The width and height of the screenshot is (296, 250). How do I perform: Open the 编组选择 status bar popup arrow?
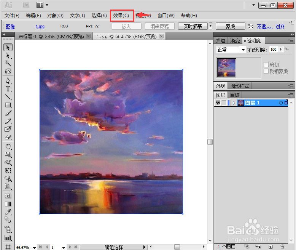144,247
